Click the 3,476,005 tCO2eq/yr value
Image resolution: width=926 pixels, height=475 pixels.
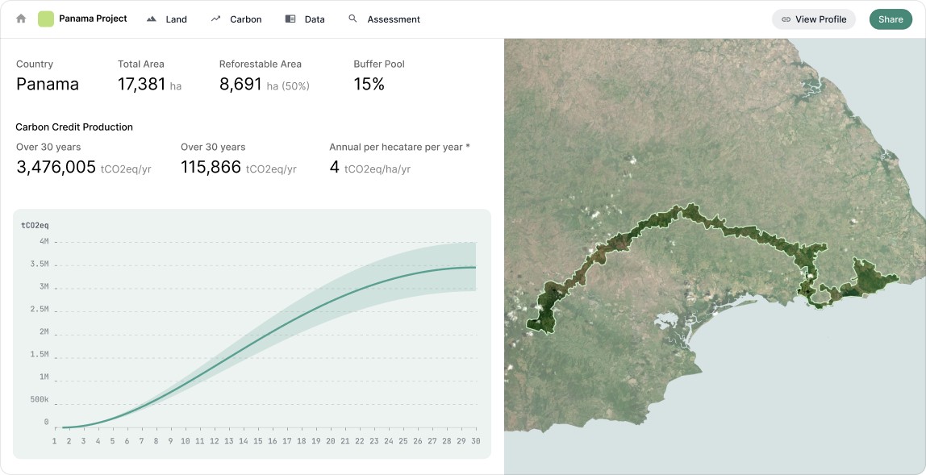(83, 168)
